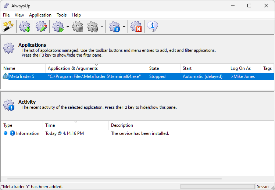Sort by the Name column header

click(x=23, y=68)
